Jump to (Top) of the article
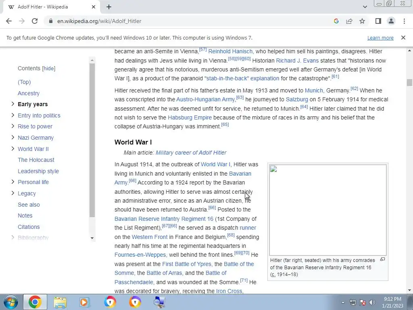 [24, 82]
